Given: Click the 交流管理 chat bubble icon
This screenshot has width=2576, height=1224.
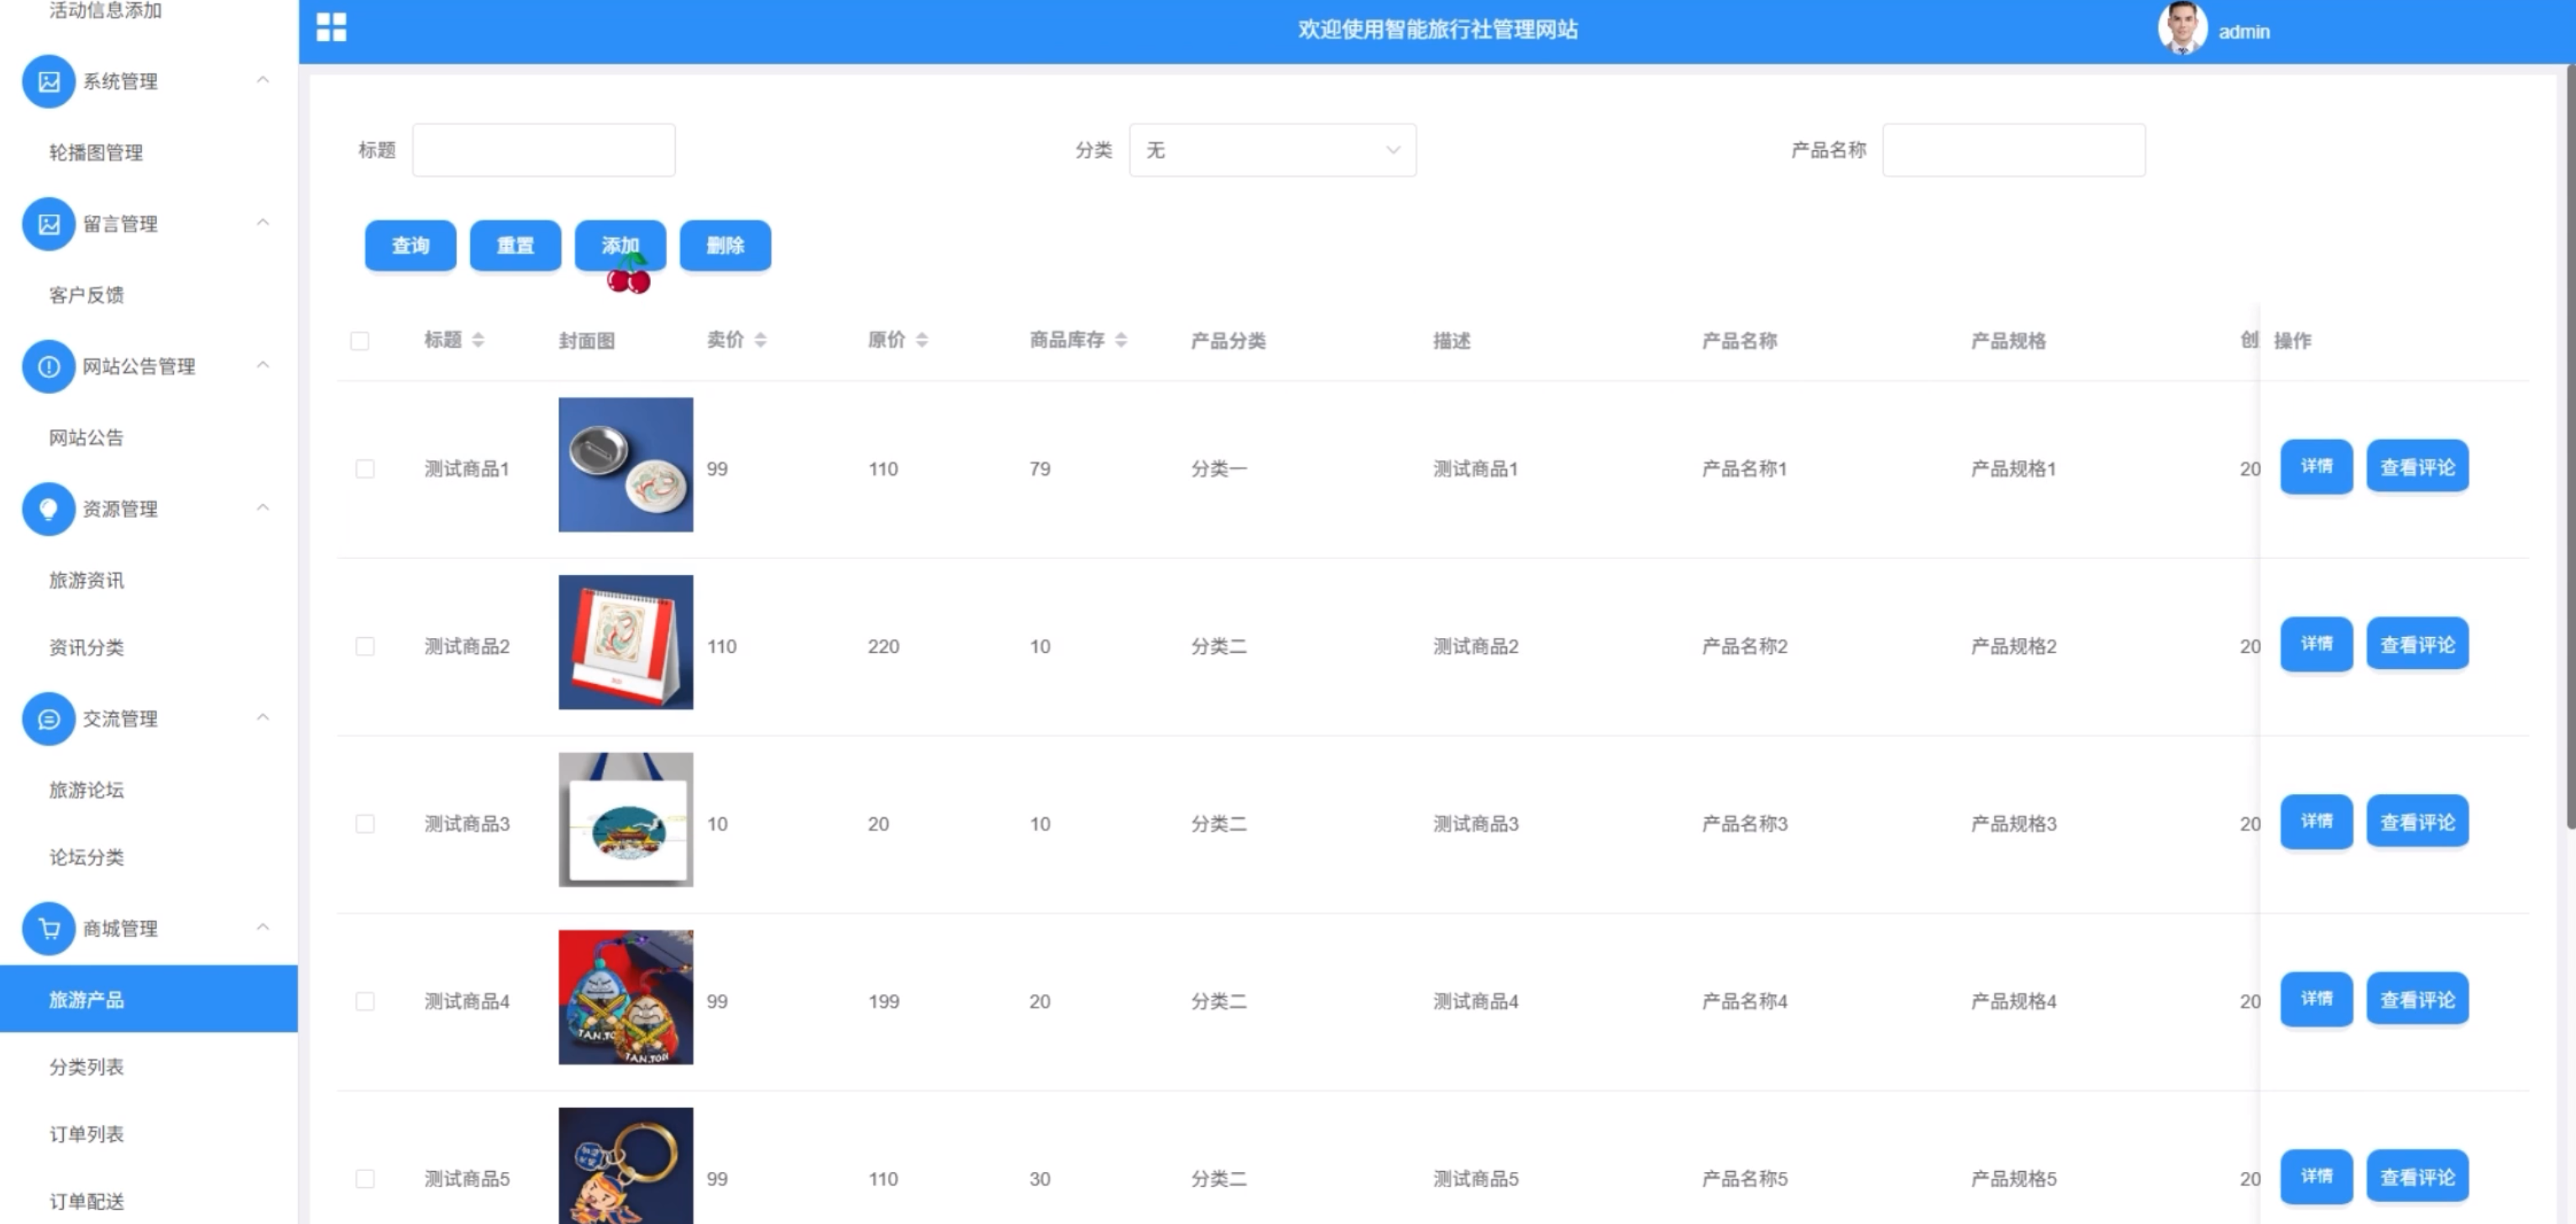Looking at the screenshot, I should [48, 719].
